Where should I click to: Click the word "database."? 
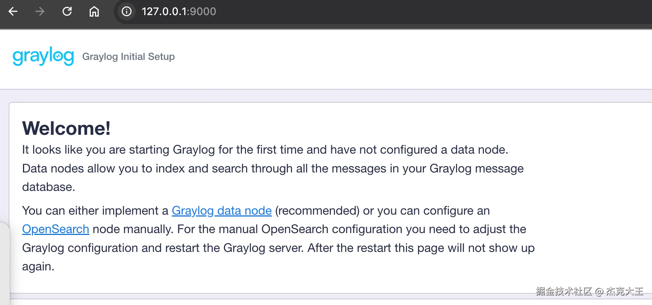coord(49,187)
